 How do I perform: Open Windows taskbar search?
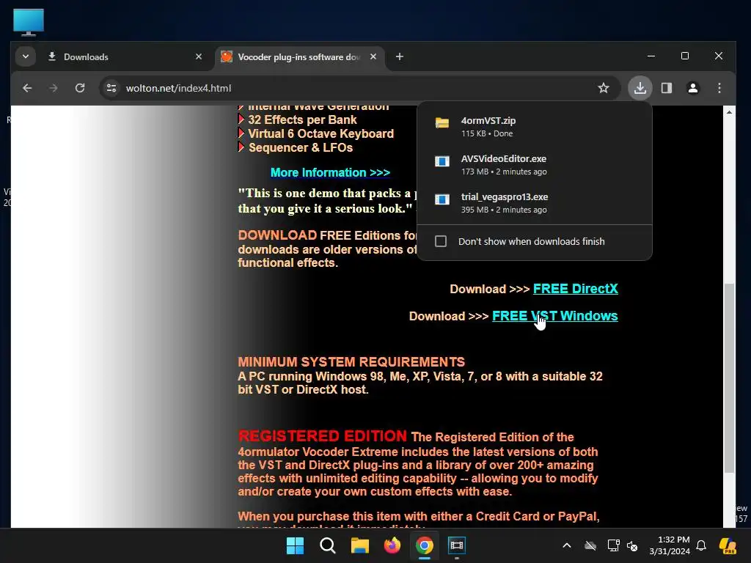point(328,545)
